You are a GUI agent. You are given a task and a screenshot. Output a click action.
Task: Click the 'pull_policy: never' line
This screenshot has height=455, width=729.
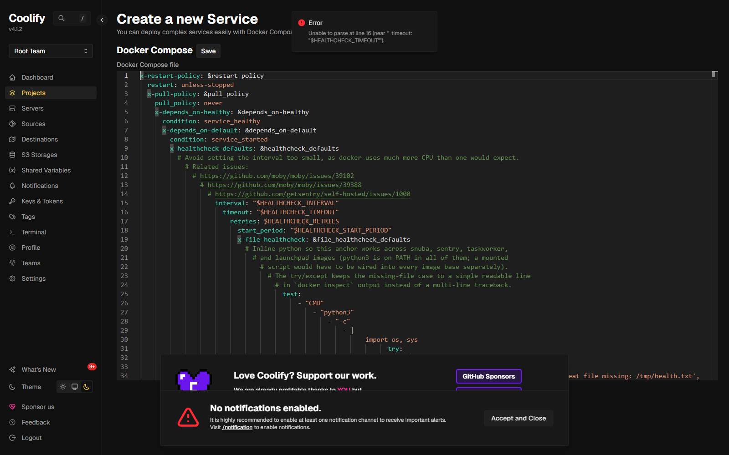pos(189,103)
